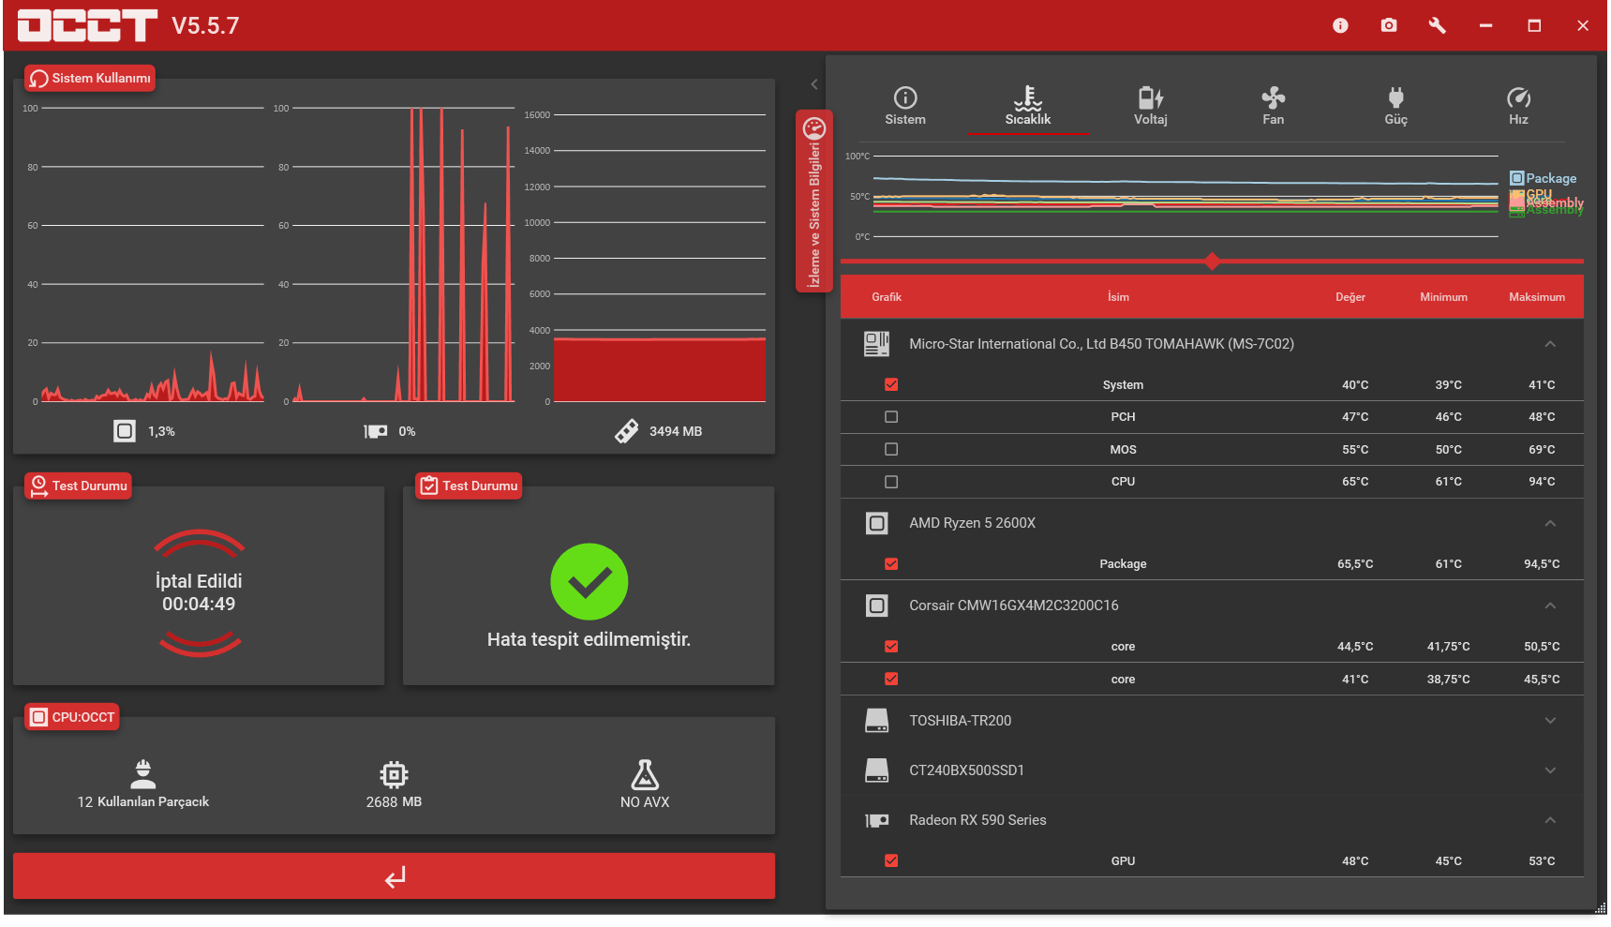Enable the MOS temperature graph checkbox

pos(891,450)
